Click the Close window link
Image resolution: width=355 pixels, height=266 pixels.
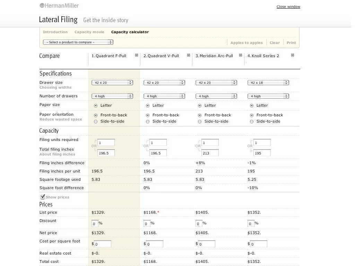pyautogui.click(x=288, y=7)
